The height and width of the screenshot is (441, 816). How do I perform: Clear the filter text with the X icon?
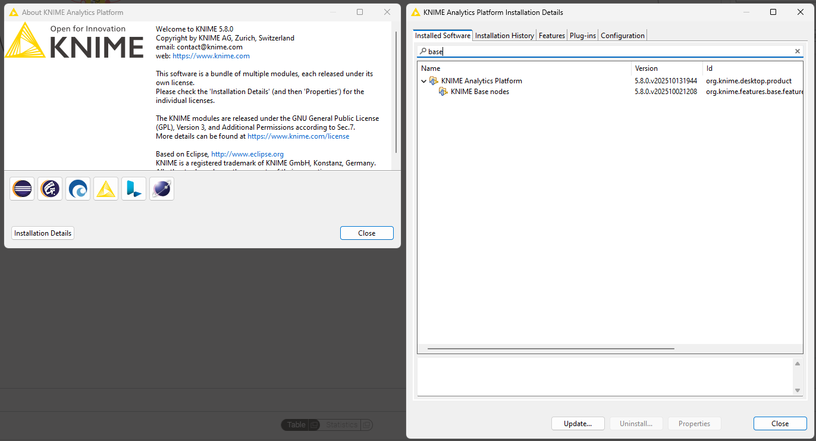798,52
